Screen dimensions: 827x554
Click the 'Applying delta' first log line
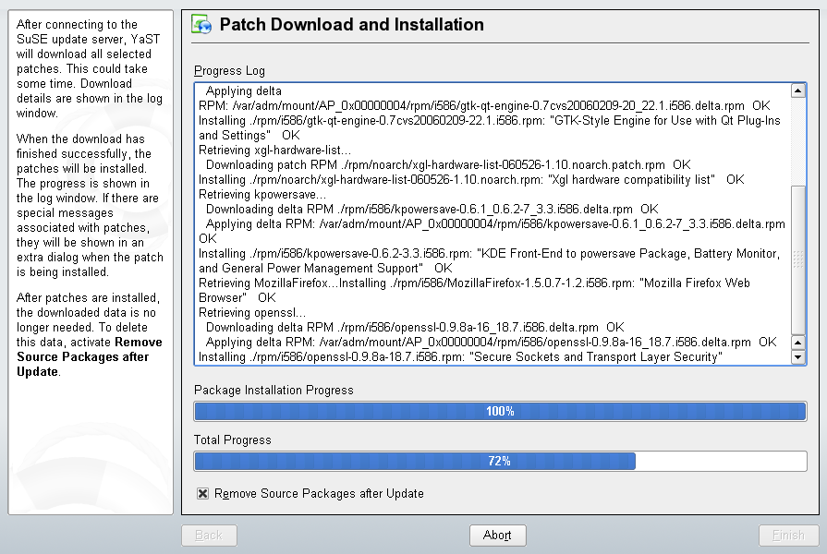244,91
